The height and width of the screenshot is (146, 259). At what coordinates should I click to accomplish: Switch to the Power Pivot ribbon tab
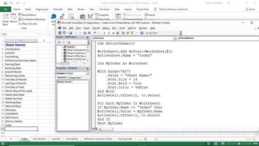coord(142,9)
